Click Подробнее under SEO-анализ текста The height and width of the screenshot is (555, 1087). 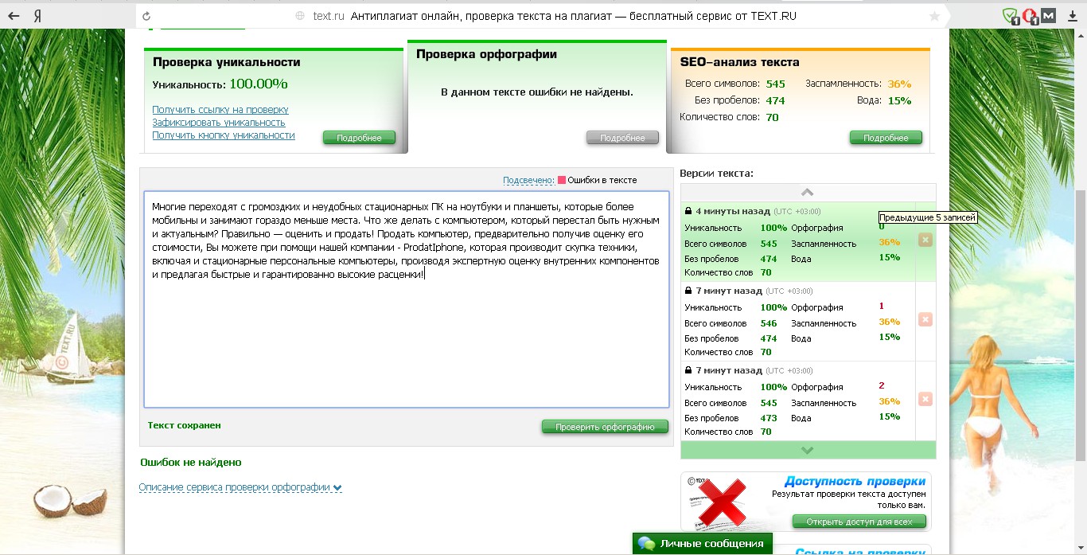click(886, 138)
